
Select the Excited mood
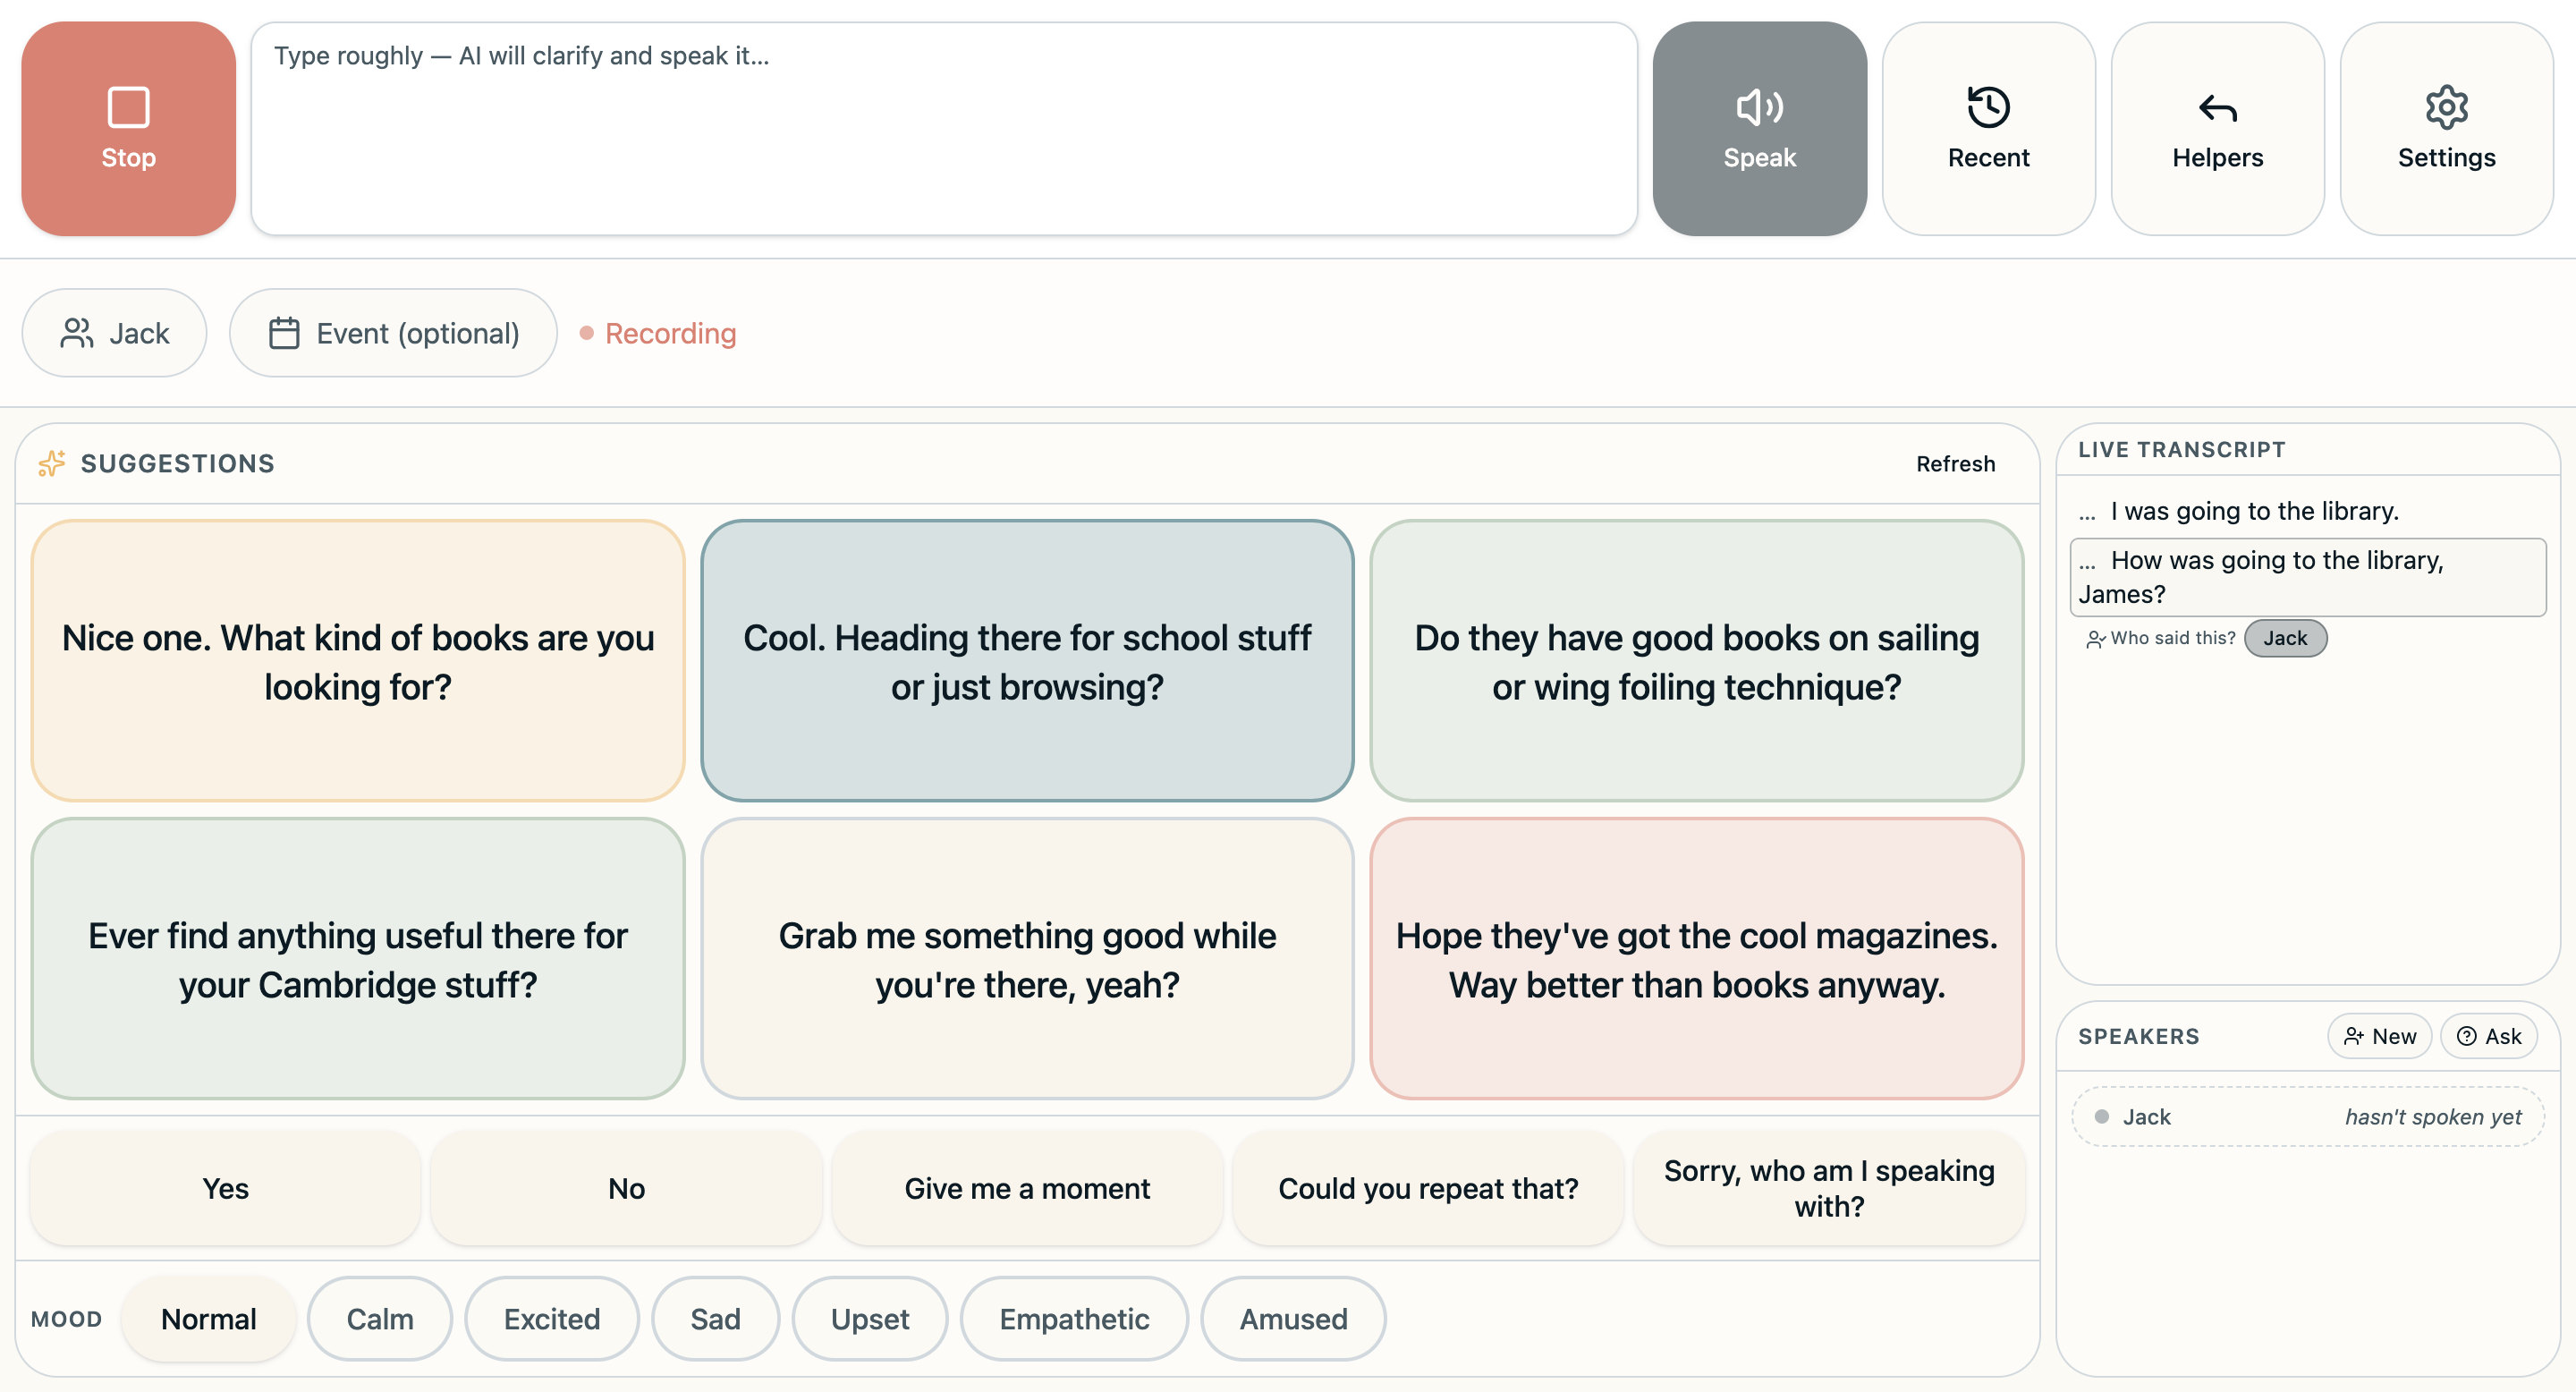coord(552,1318)
